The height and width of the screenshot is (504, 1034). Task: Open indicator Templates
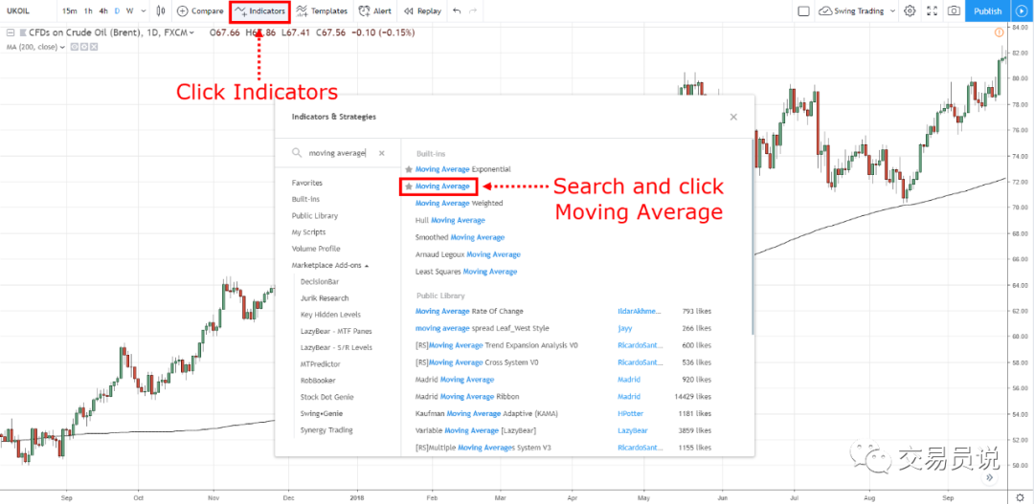click(x=322, y=11)
